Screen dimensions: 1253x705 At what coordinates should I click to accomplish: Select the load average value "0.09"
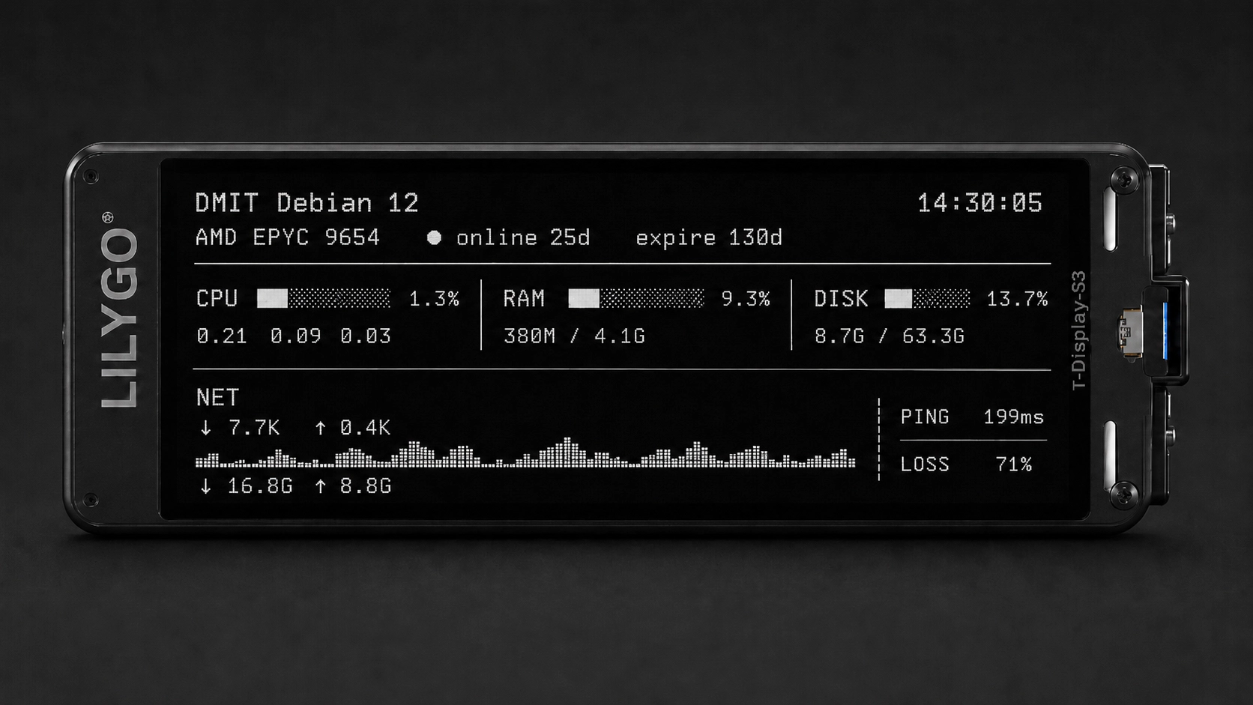click(295, 336)
